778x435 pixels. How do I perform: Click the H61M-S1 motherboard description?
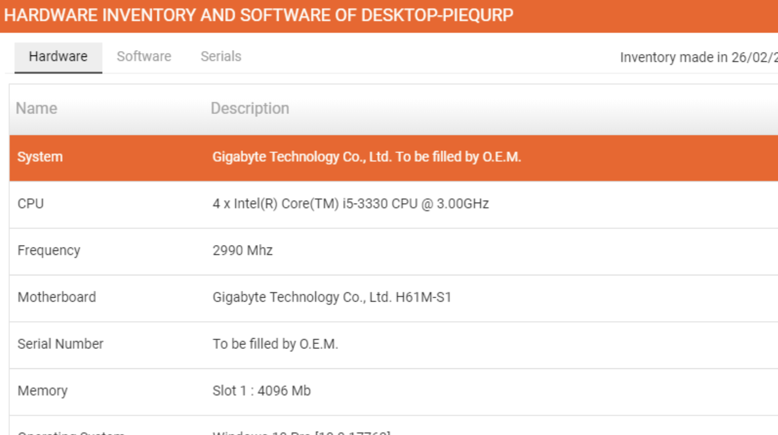(332, 297)
